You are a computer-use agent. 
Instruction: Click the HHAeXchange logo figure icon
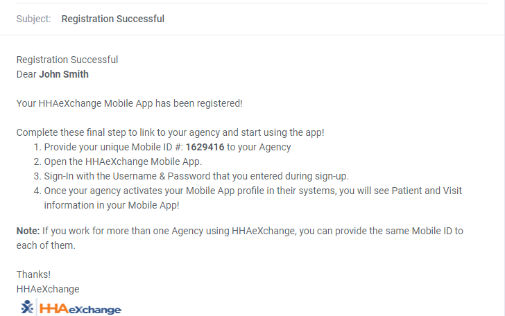click(x=26, y=307)
